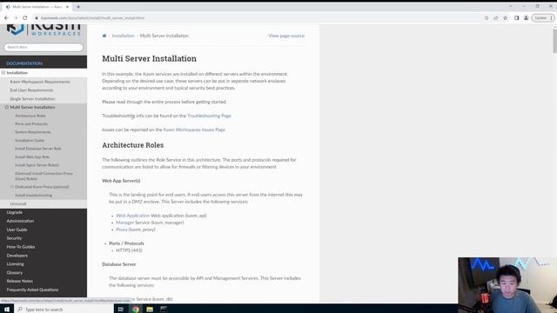Jump to Ports and Protocols in sidebar
This screenshot has width=557, height=313.
click(x=31, y=123)
